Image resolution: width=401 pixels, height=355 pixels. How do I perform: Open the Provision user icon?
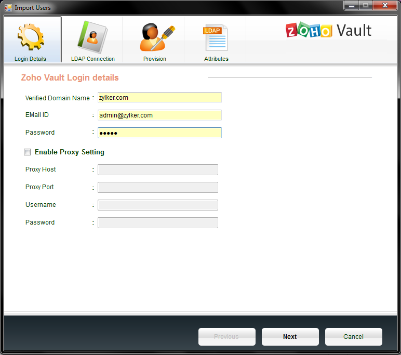[x=157, y=37]
